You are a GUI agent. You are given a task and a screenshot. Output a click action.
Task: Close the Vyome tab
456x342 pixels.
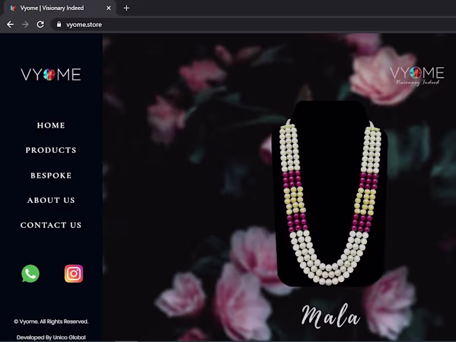(108, 8)
